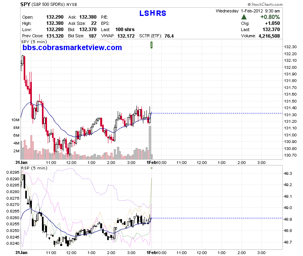Click the Prev Close value 131.320
303x256 pixels.
coord(55,36)
